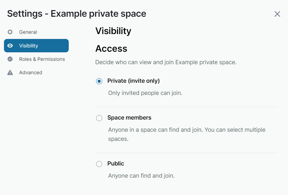Go to the Roles & Permissions text
This screenshot has width=288, height=195.
[x=42, y=59]
